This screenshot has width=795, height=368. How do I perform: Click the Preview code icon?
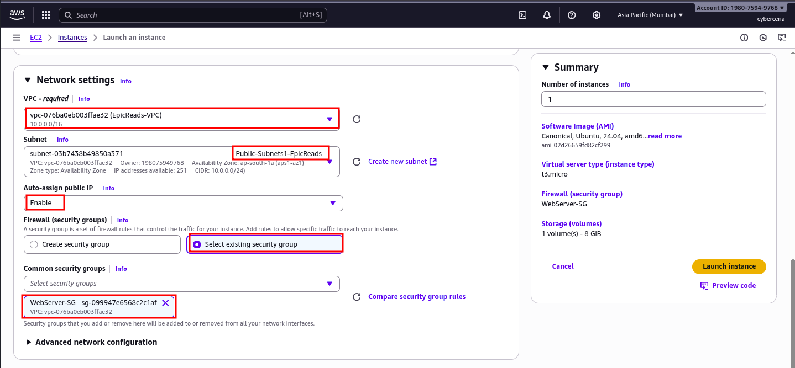click(704, 285)
